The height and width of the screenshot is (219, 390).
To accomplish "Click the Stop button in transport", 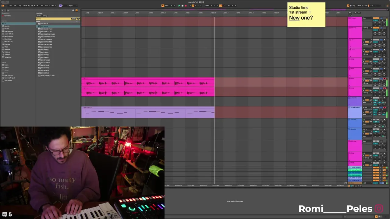I will click(183, 5).
